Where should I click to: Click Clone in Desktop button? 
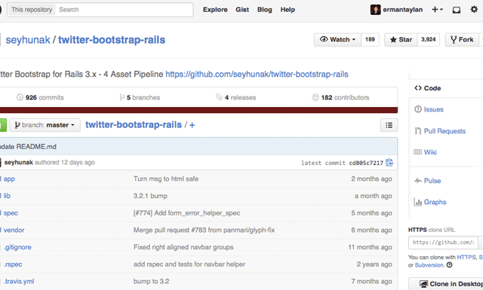[446, 284]
